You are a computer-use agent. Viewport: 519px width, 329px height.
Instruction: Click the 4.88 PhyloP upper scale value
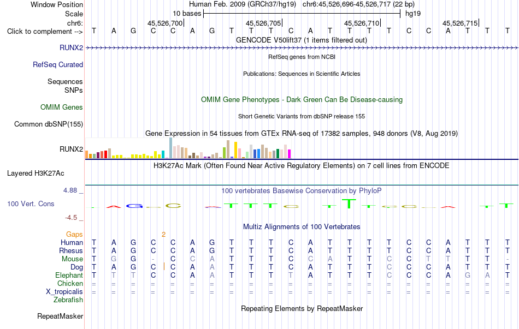[x=70, y=190]
